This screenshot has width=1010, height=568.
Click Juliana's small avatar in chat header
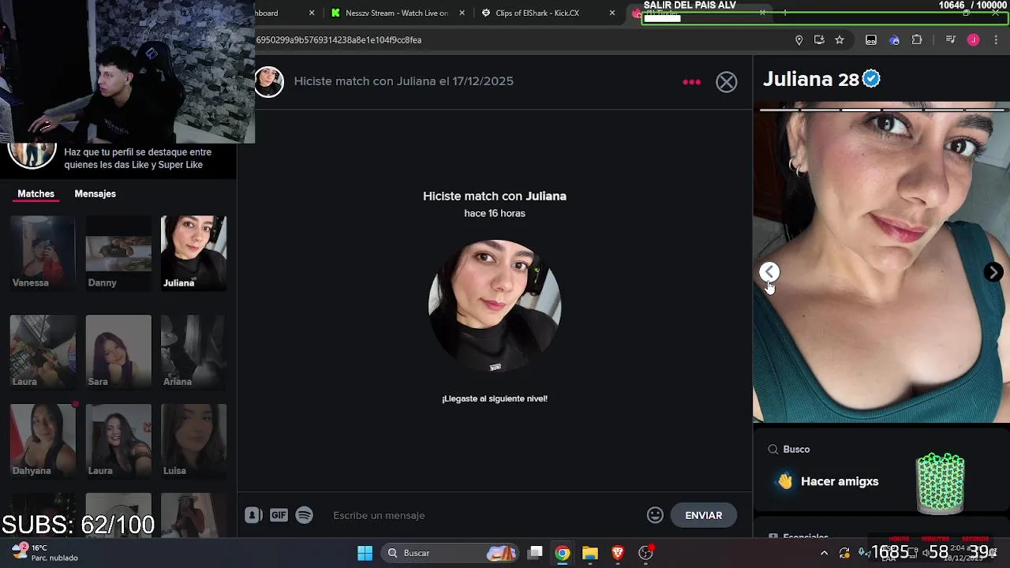(x=268, y=82)
